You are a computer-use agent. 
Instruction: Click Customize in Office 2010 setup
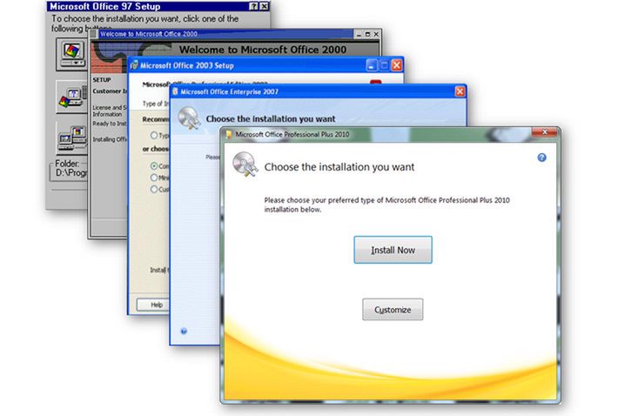pos(393,310)
